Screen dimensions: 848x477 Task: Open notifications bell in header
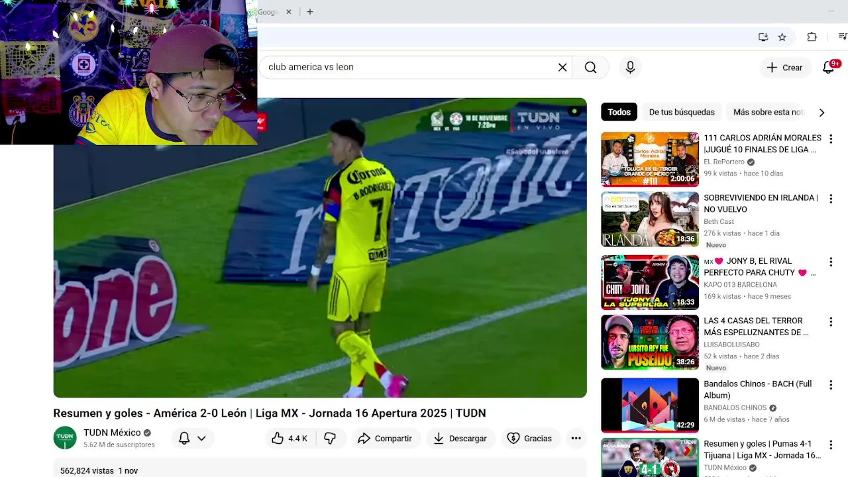829,68
